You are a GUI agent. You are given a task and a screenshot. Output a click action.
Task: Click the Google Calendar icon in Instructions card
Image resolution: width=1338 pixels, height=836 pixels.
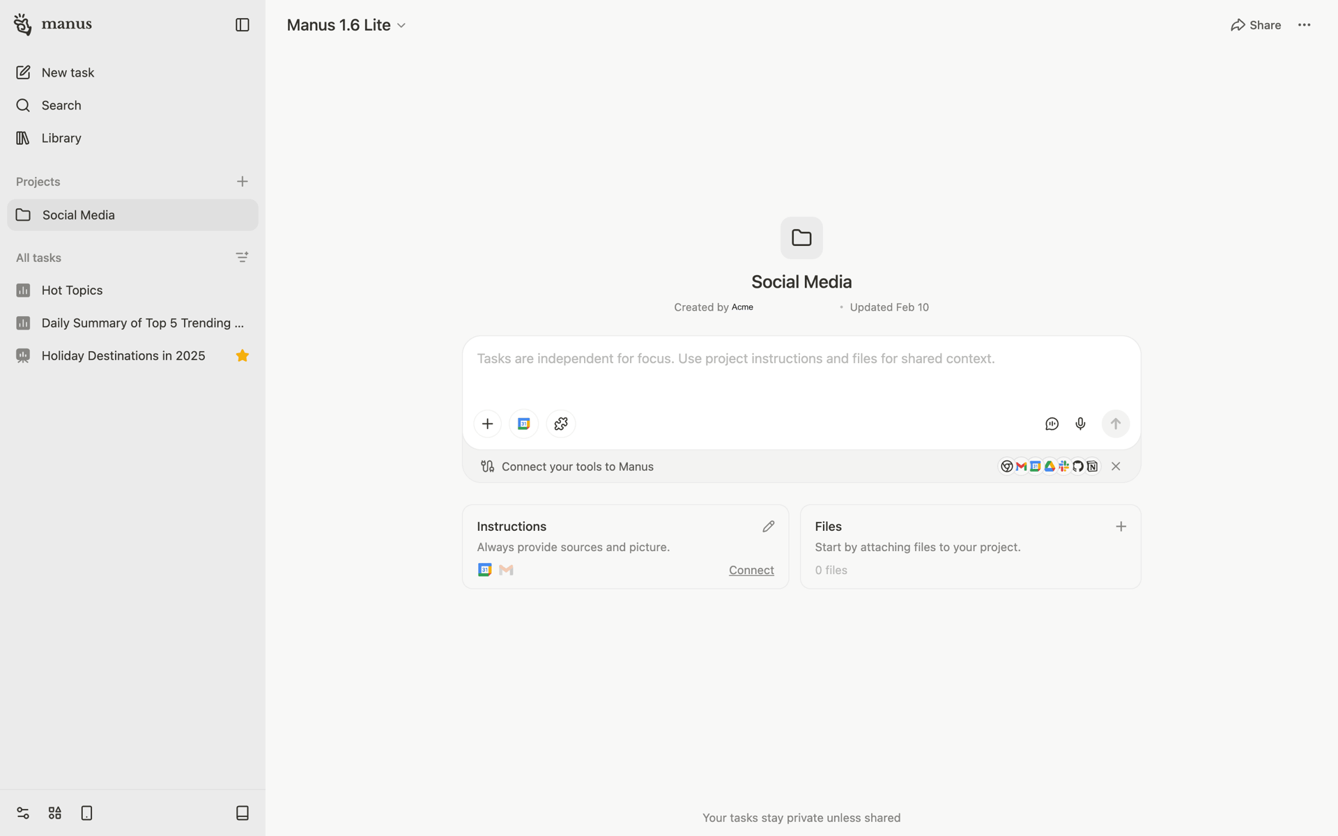(x=485, y=570)
